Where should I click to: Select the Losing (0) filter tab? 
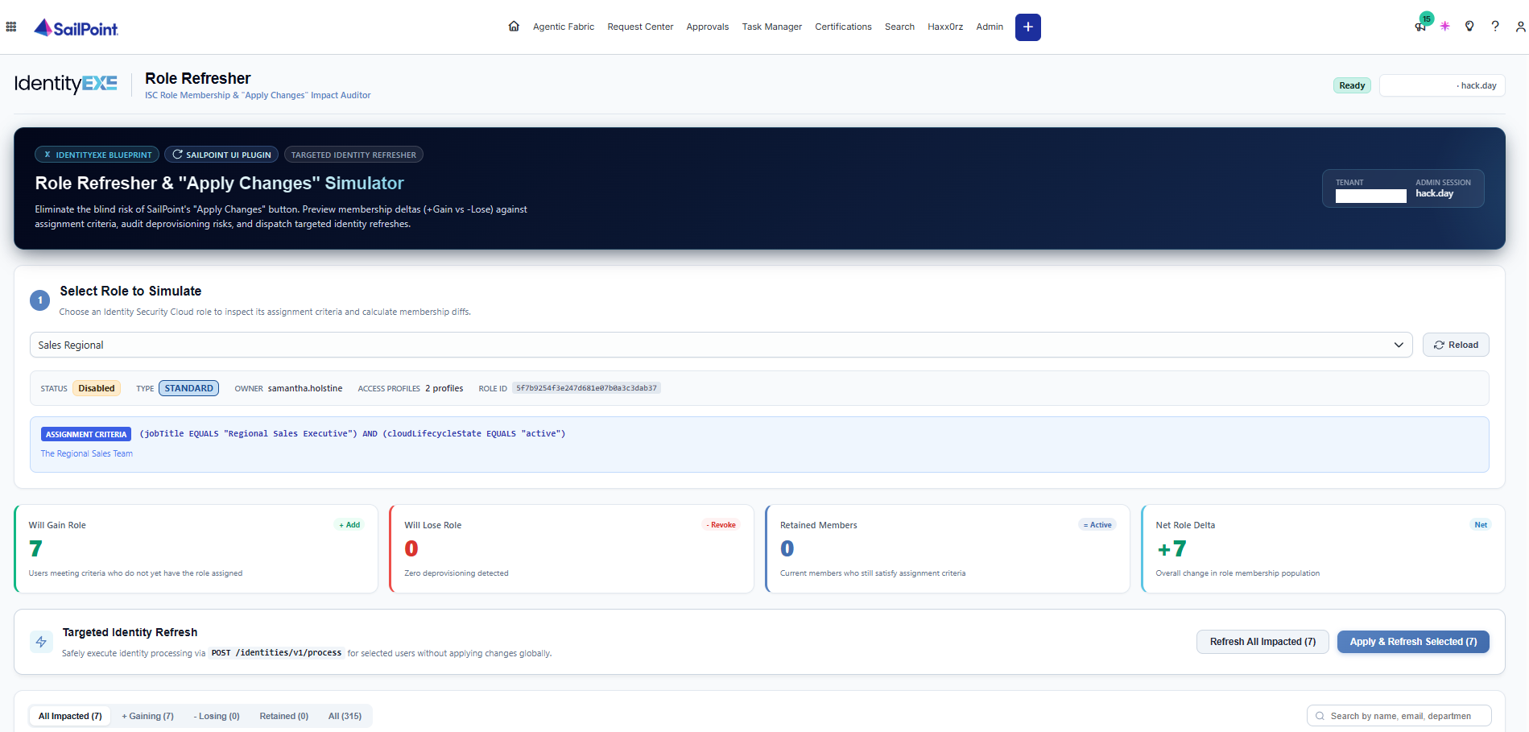217,716
